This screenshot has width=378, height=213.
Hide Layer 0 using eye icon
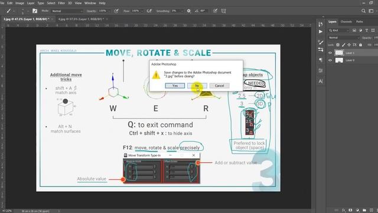pyautogui.click(x=330, y=60)
